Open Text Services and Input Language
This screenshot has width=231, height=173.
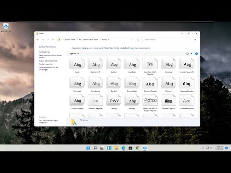click(49, 122)
